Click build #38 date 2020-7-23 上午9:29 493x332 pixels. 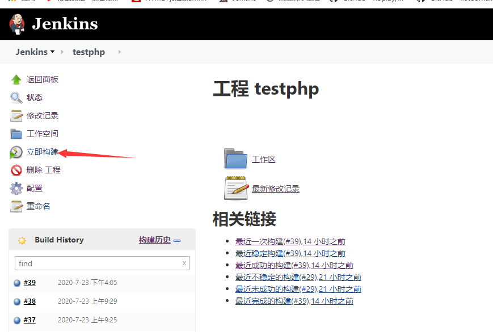[87, 301]
